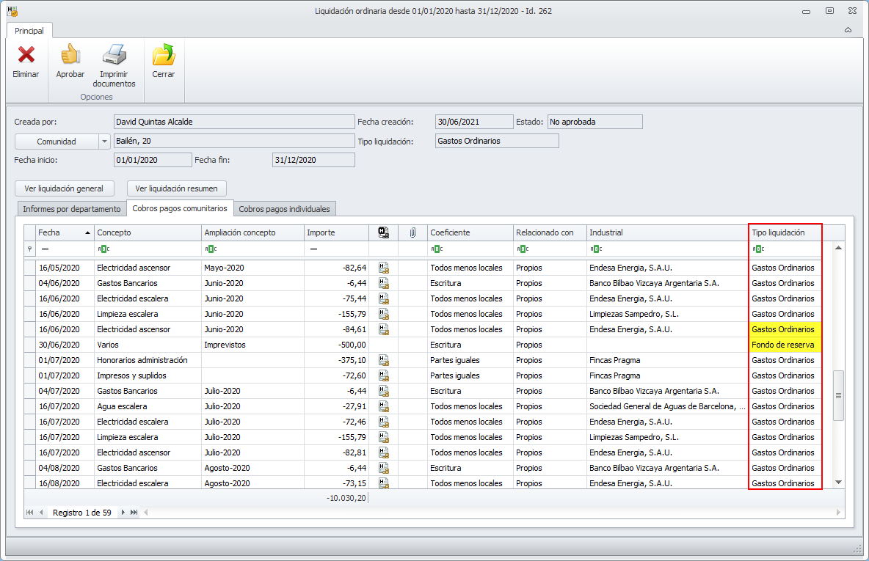Click Ver liquidación resumen button
Viewport: 869px width, 561px height.
[177, 188]
